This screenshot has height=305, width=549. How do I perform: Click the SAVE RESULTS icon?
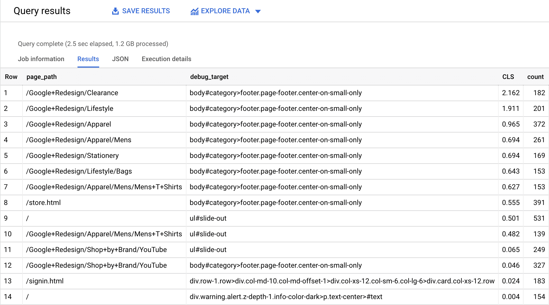[115, 11]
